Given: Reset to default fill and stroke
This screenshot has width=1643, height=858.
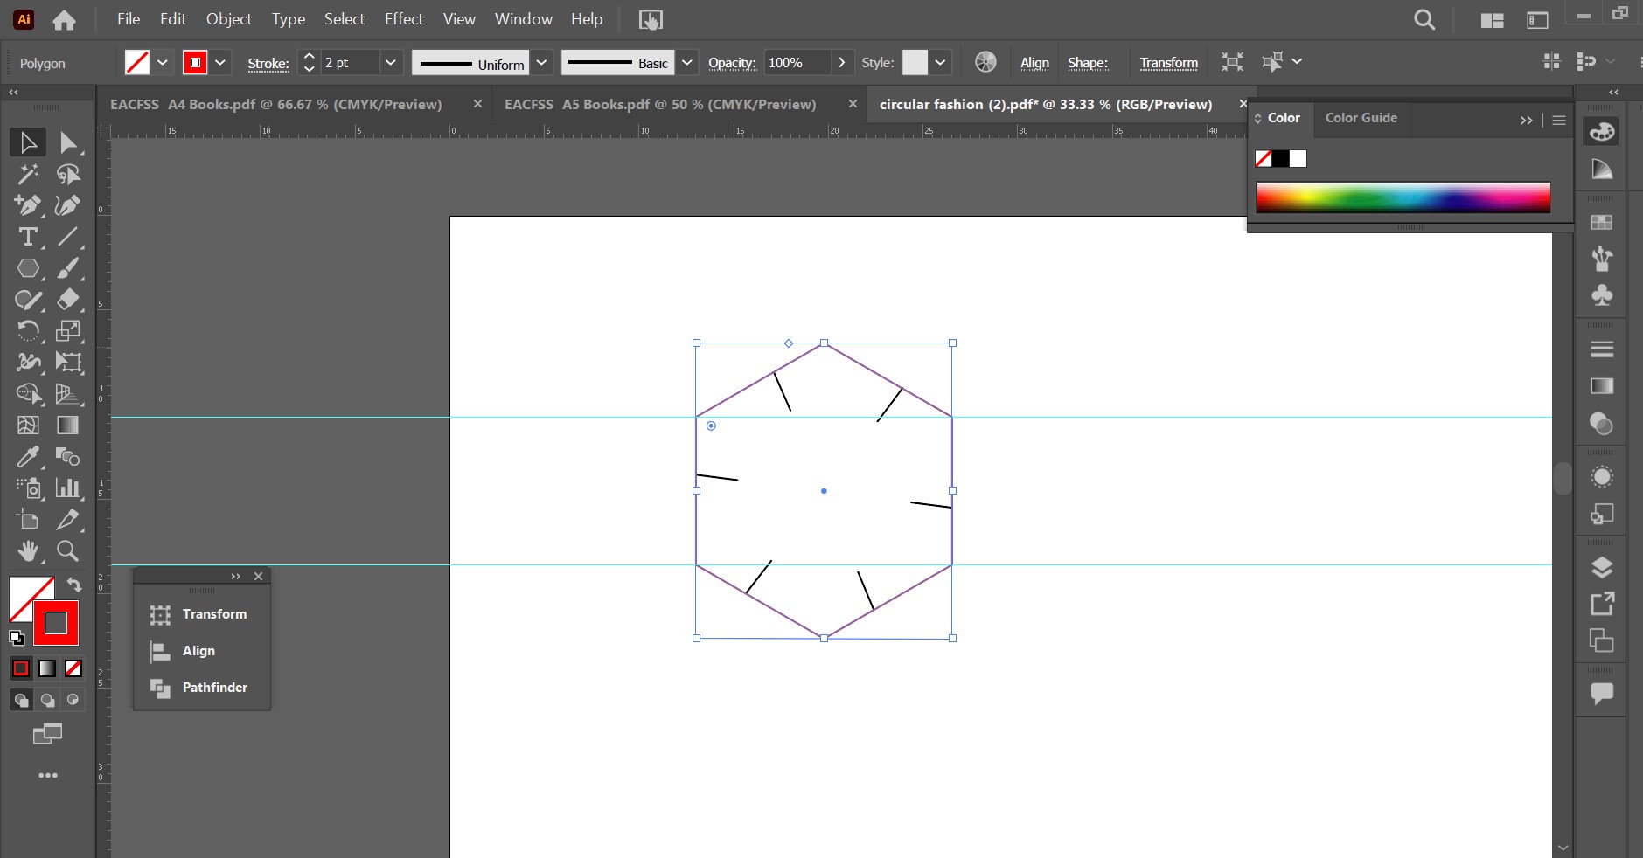Looking at the screenshot, I should [17, 638].
